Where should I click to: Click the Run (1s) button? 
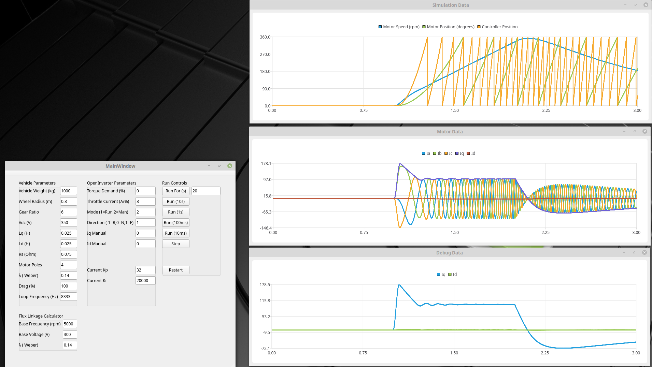pyautogui.click(x=175, y=212)
